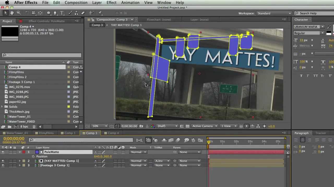Click the exposure value +0.0
Image resolution: width=334 pixels, height=187 pixels.
(x=271, y=126)
